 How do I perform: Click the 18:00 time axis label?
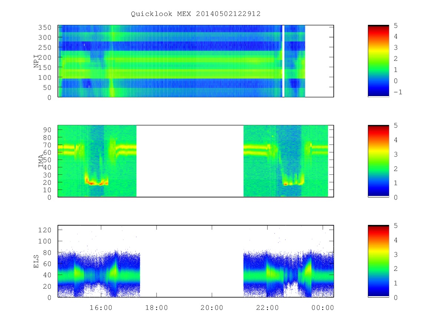tap(156, 308)
